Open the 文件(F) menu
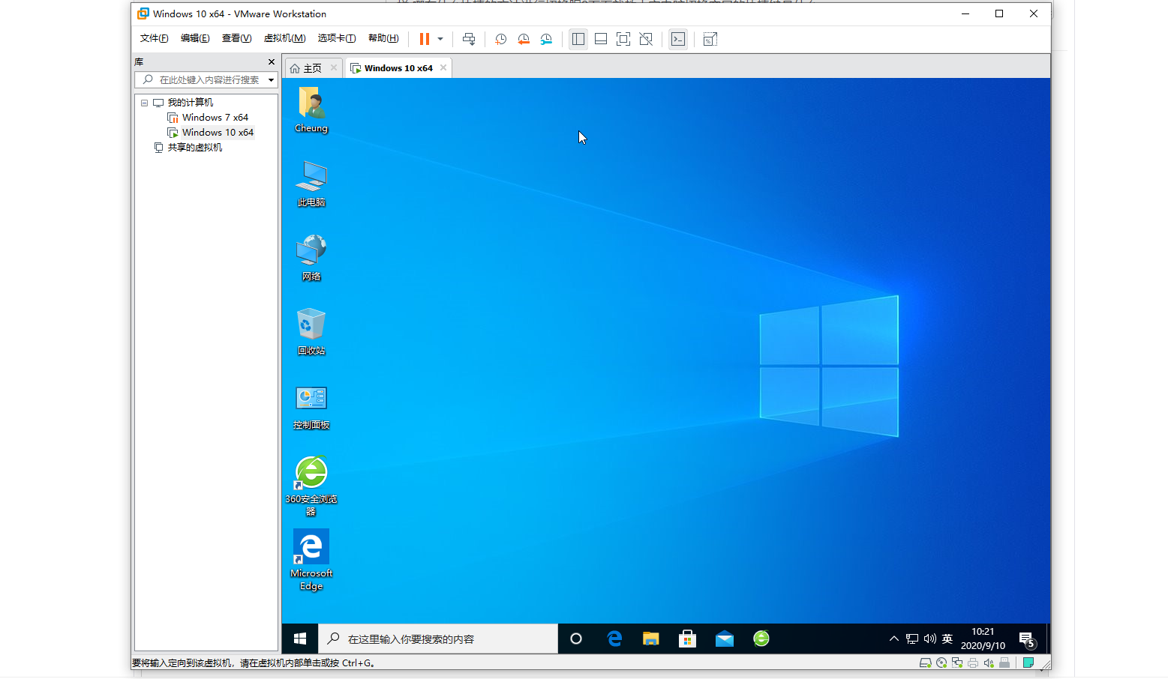1168x679 pixels. 154,38
